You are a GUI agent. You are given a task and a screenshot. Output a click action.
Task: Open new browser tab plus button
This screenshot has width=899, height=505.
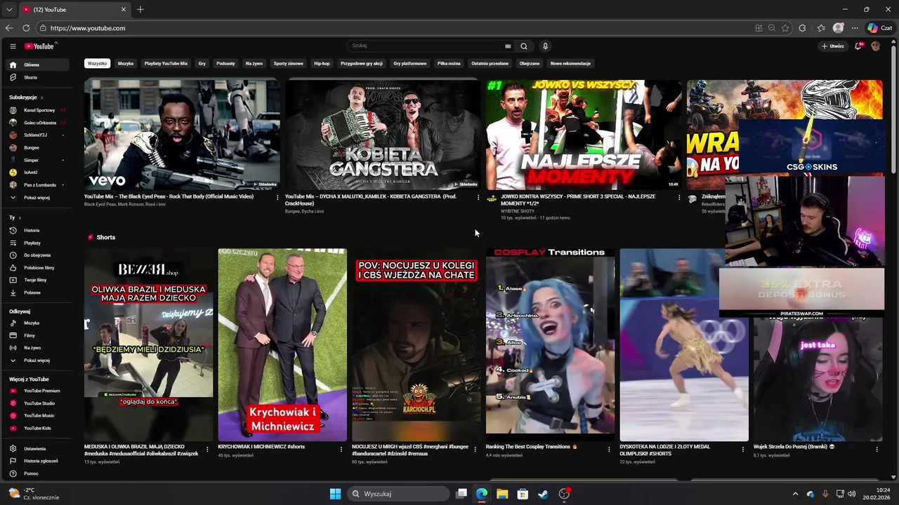pos(140,10)
